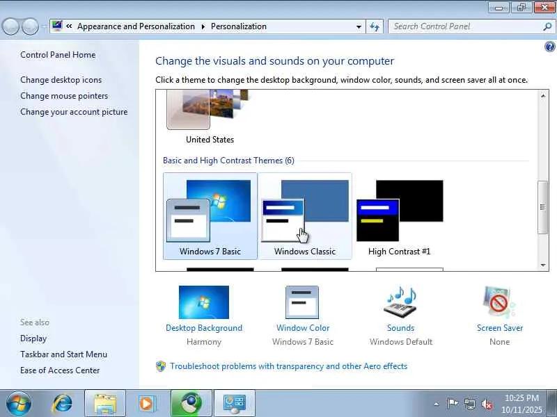Restore down the Personalization window
Screen dimensions: 557x417
pyautogui.click(x=521, y=8)
